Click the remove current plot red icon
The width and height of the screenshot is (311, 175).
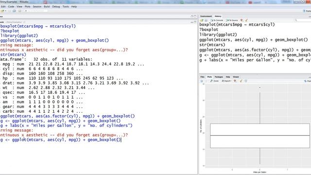(235, 81)
